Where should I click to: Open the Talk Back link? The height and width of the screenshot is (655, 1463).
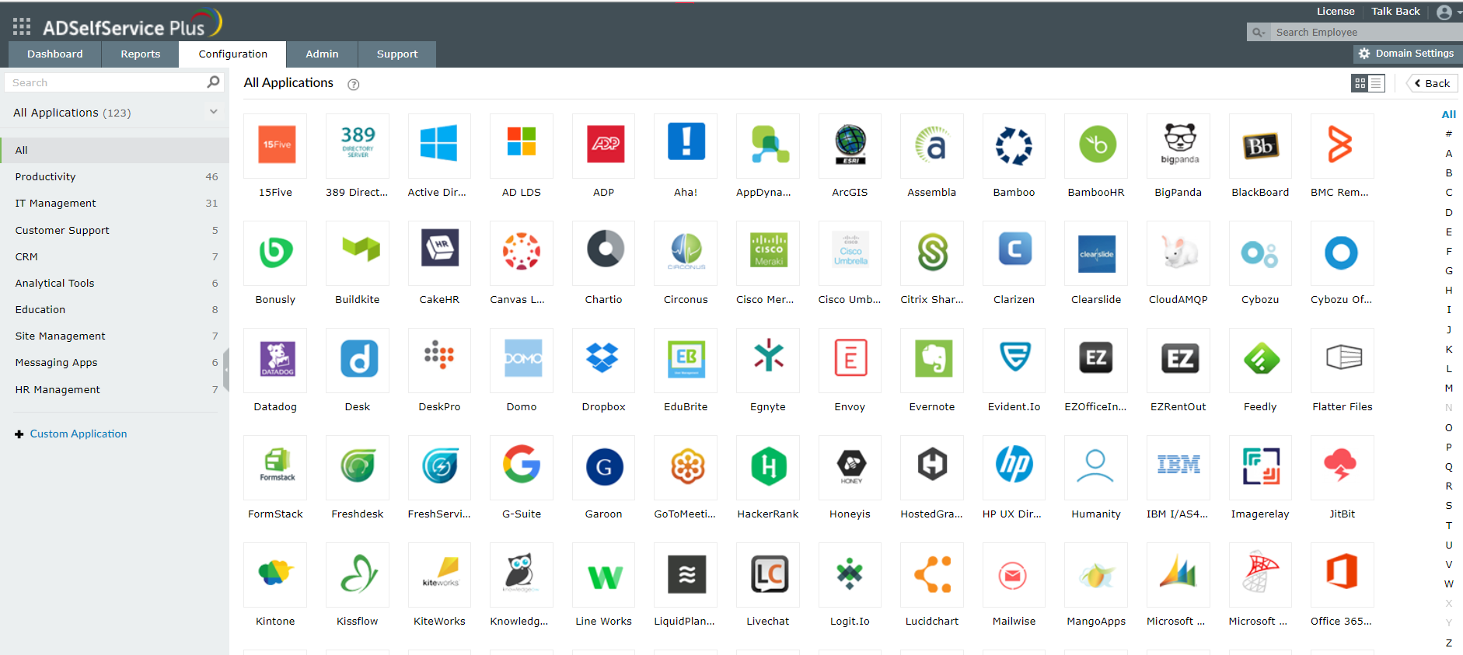(1395, 11)
